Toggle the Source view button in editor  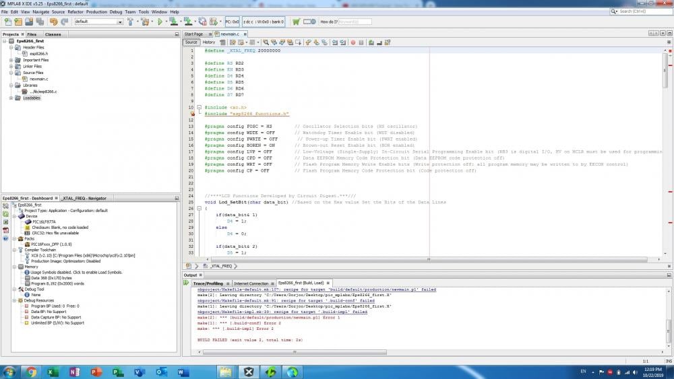(x=191, y=42)
